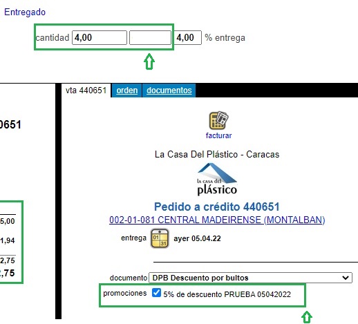
Task: Uncheck the 5% de descuento promotion checkbox
Action: (x=156, y=293)
